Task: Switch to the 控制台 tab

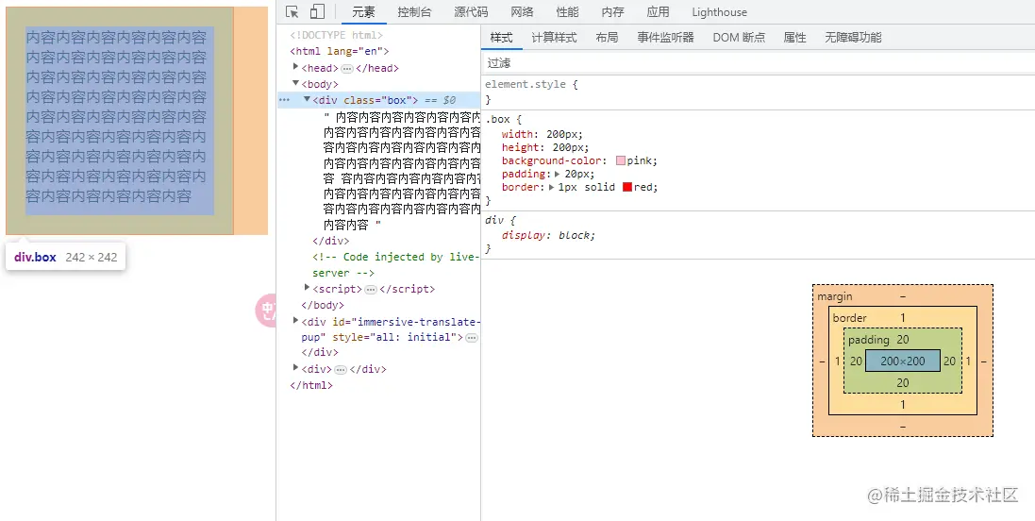Action: click(x=414, y=12)
